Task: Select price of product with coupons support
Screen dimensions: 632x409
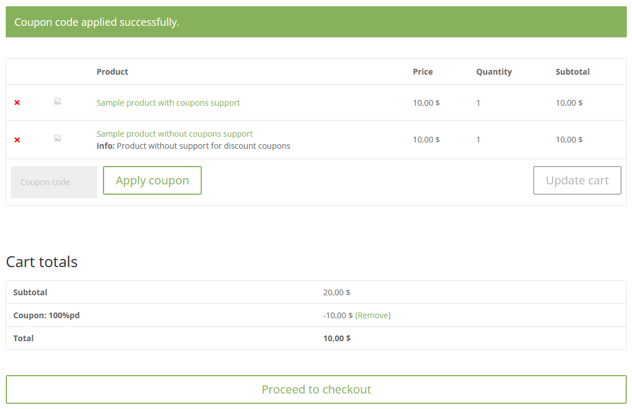Action: click(x=426, y=103)
